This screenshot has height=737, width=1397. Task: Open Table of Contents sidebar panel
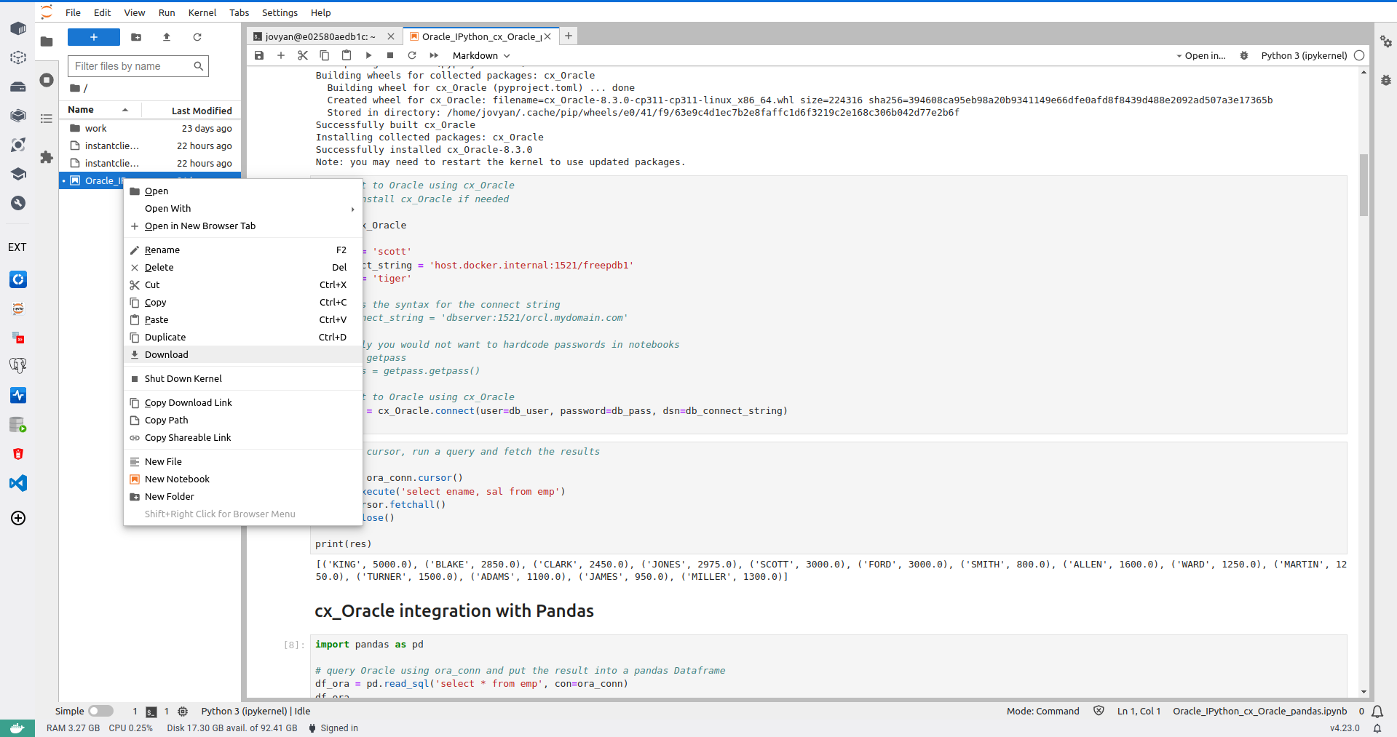[x=47, y=119]
